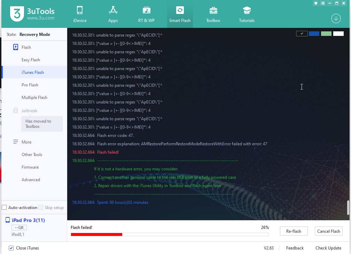Select the white log theme swatch

[338, 33]
